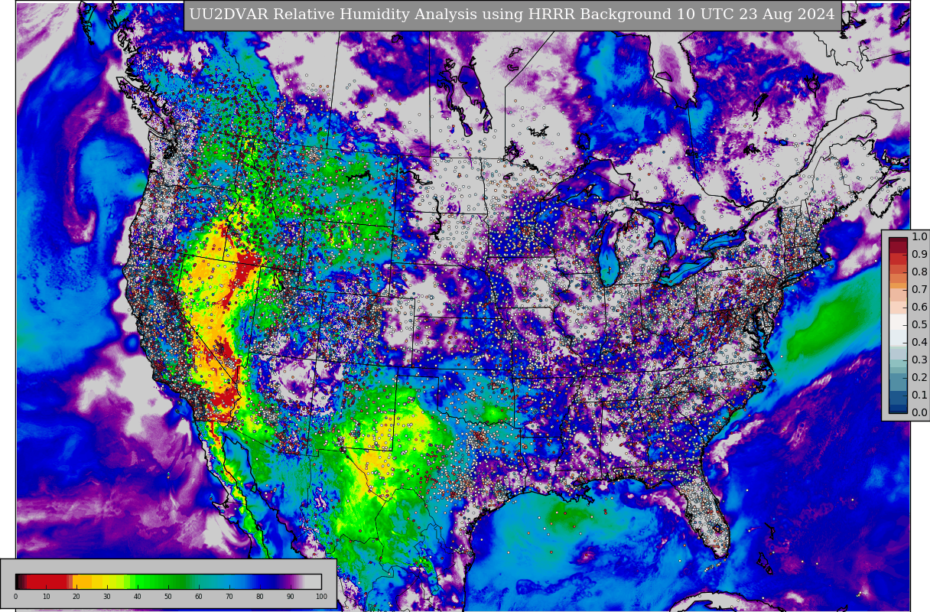Click the 0.0 label on the right colorbar
The image size is (930, 612).
point(919,413)
